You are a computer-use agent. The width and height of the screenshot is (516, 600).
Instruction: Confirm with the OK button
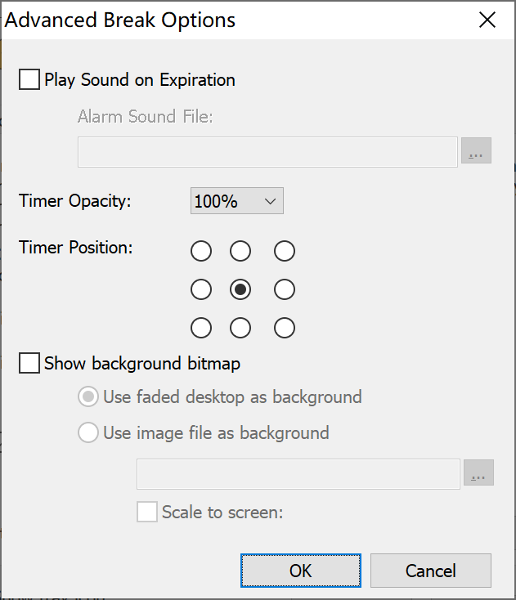(300, 571)
